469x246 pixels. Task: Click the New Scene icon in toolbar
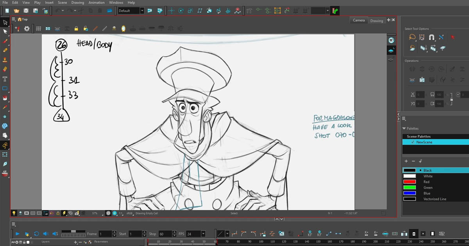coord(7,11)
